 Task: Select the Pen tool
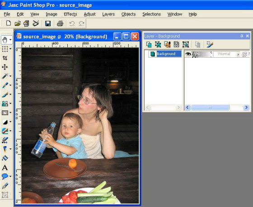click(5, 185)
